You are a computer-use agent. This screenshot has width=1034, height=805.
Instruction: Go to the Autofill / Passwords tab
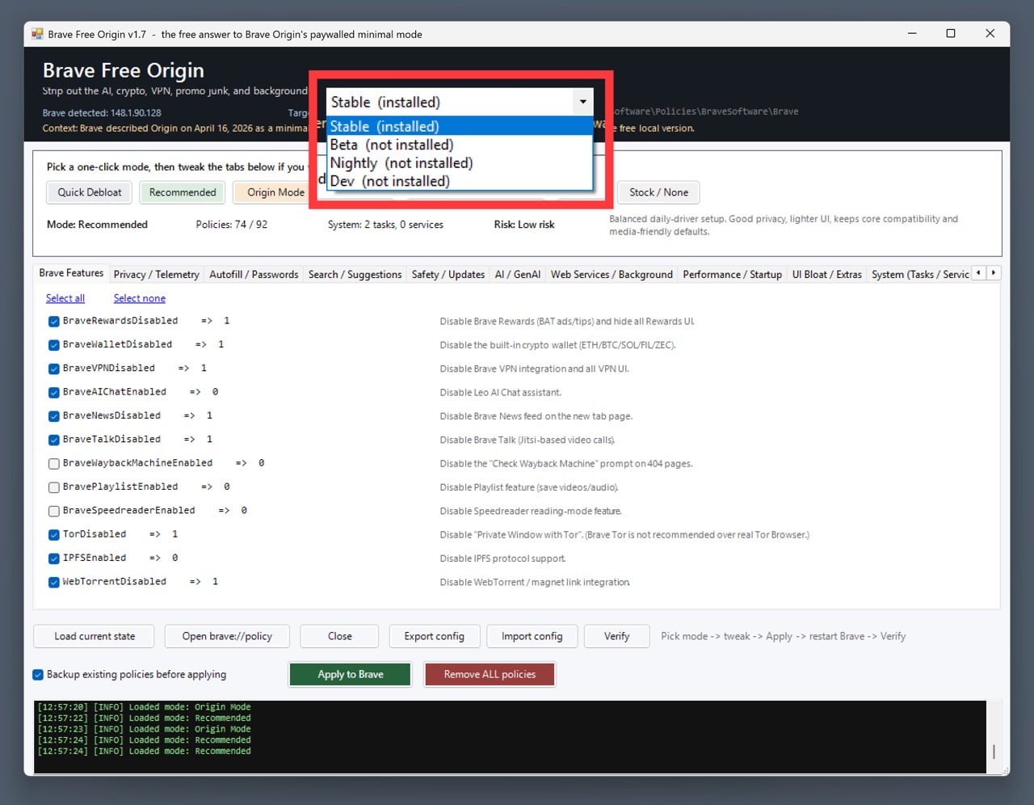pos(254,275)
